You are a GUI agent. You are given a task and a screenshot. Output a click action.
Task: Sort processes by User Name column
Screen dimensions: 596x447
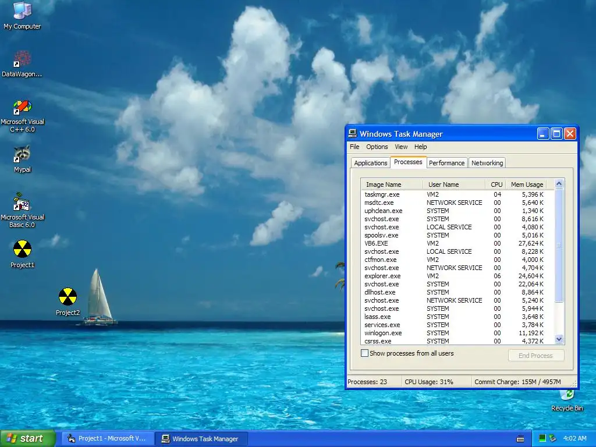[454, 185]
